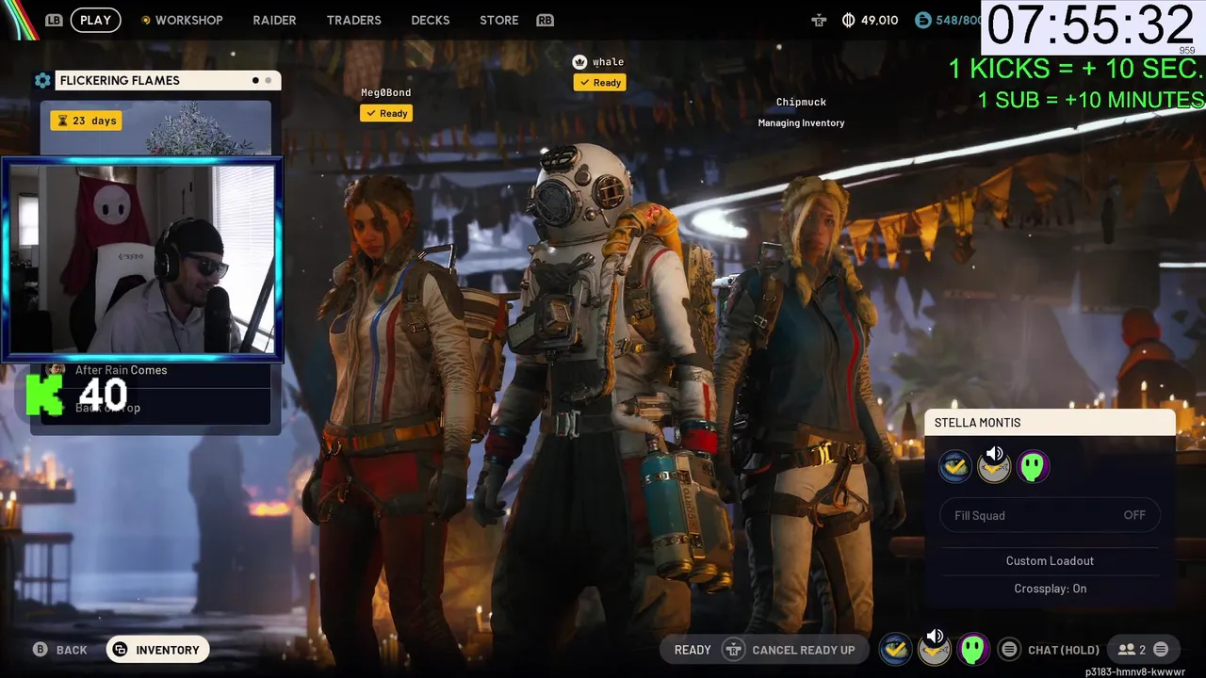This screenshot has height=678, width=1206.
Task: Click the party members count icon
Action: pyautogui.click(x=1132, y=650)
